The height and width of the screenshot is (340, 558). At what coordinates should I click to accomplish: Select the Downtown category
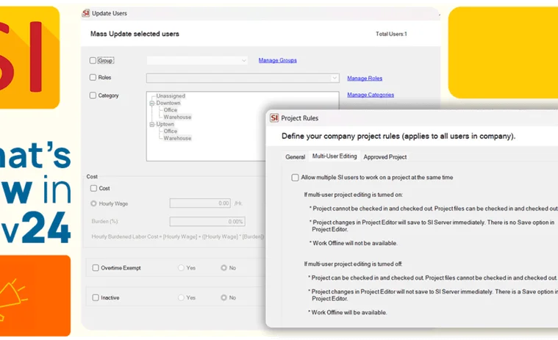[x=168, y=103]
